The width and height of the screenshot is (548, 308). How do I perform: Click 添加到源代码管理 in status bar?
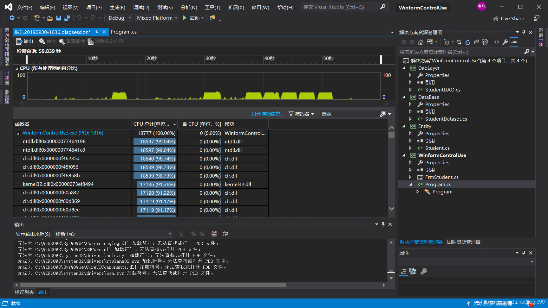click(x=493, y=303)
